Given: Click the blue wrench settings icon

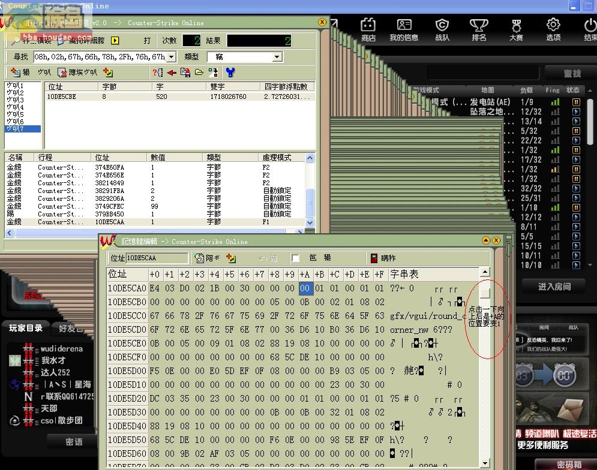Looking at the screenshot, I should (x=230, y=73).
